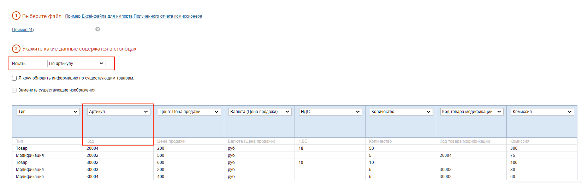Viewport: 582px width, 183px height.
Task: Click the step 2 circle icon
Action: (16, 49)
